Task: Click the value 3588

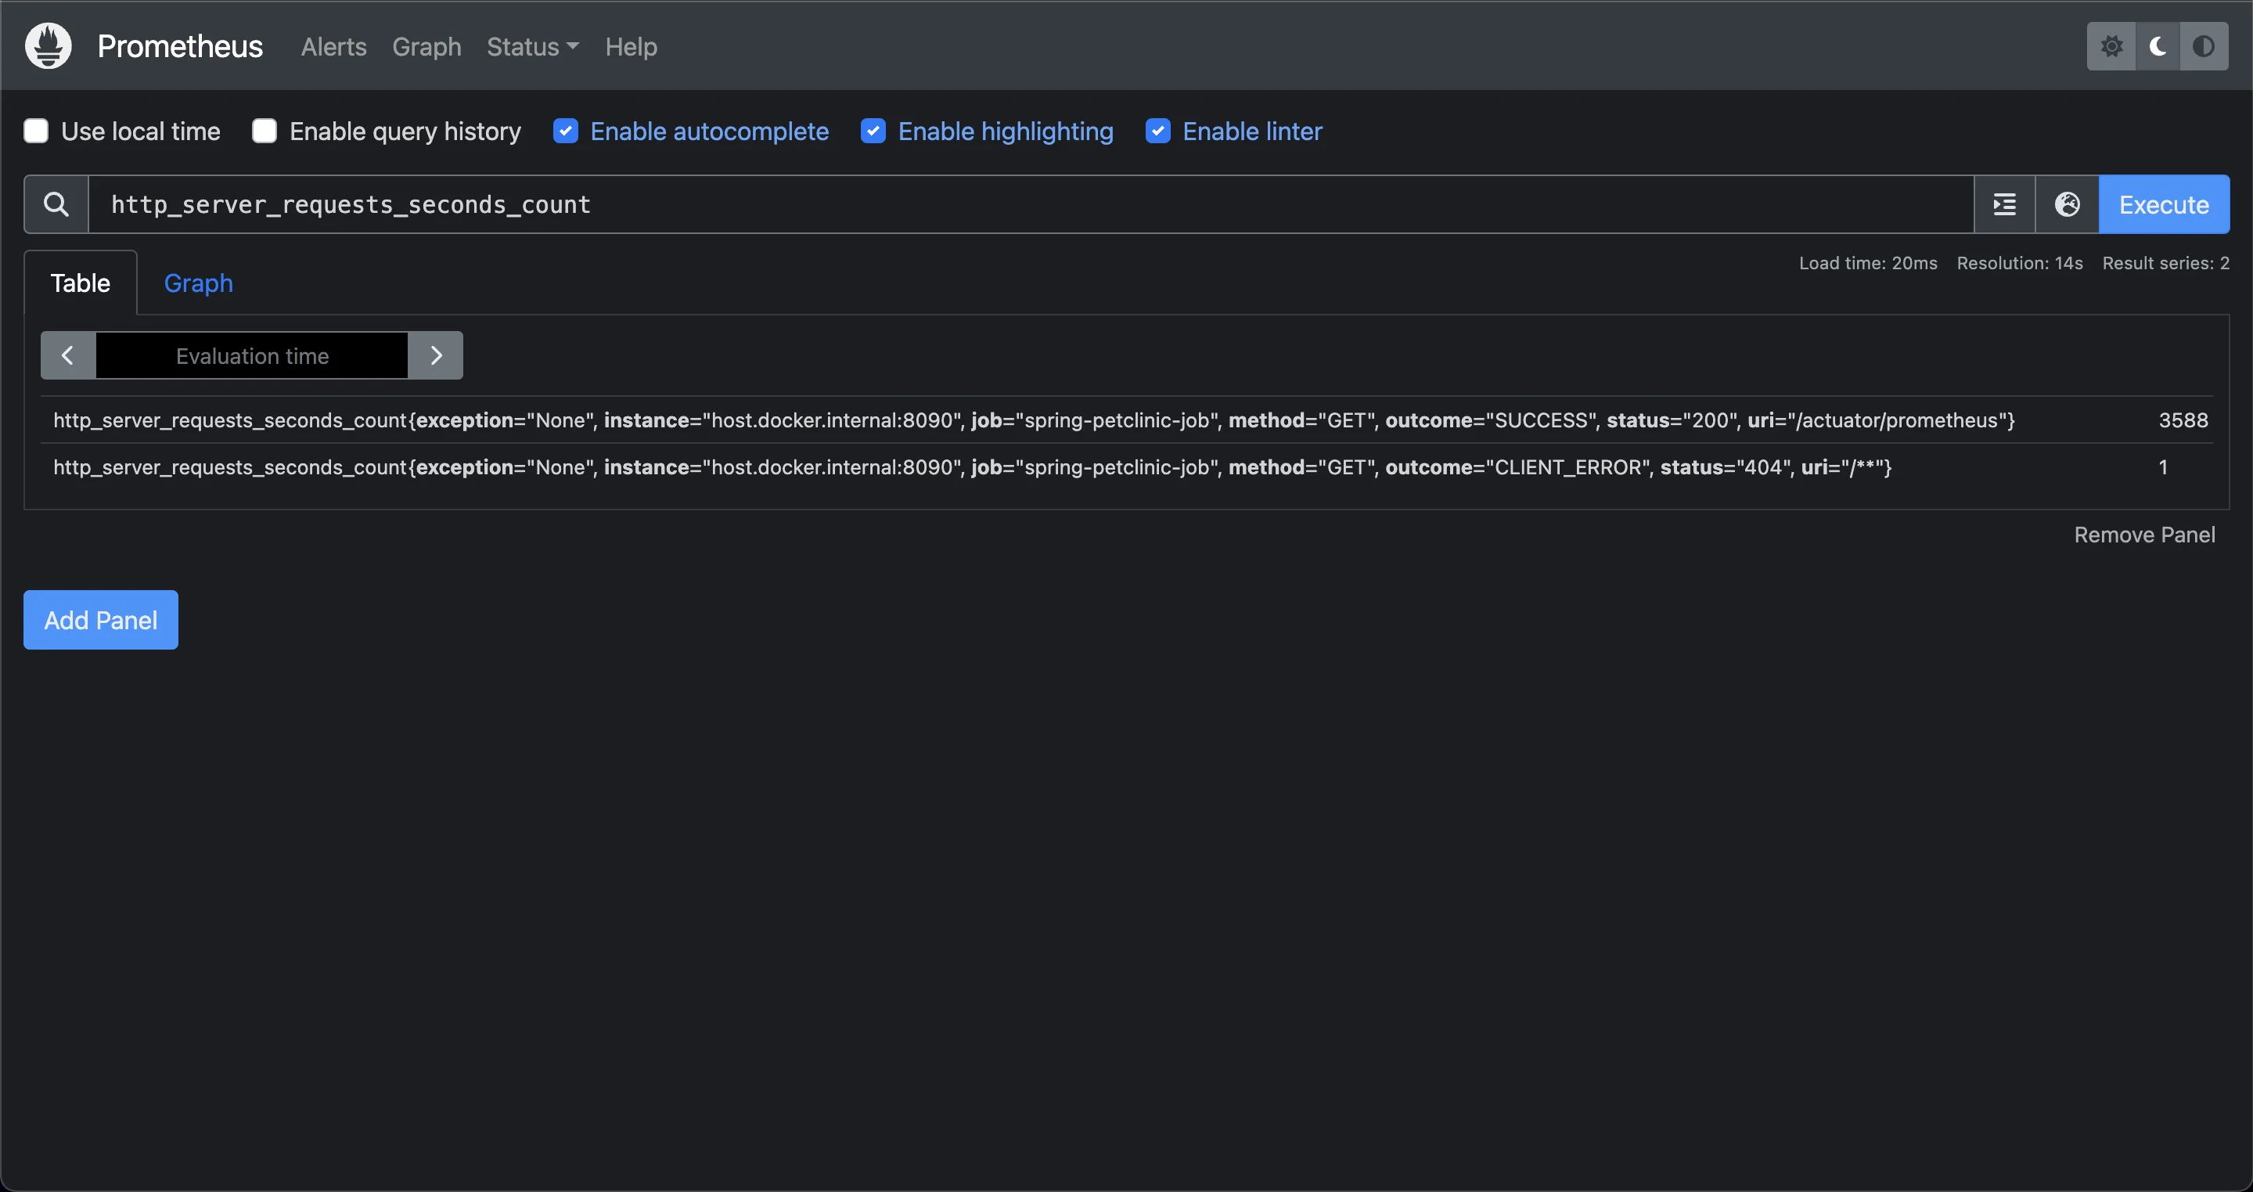Action: click(x=2183, y=420)
